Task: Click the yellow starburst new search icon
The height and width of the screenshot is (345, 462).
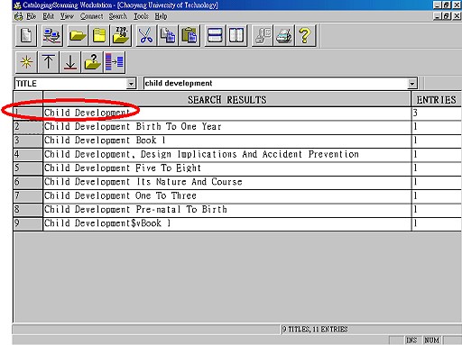Action: (26, 62)
